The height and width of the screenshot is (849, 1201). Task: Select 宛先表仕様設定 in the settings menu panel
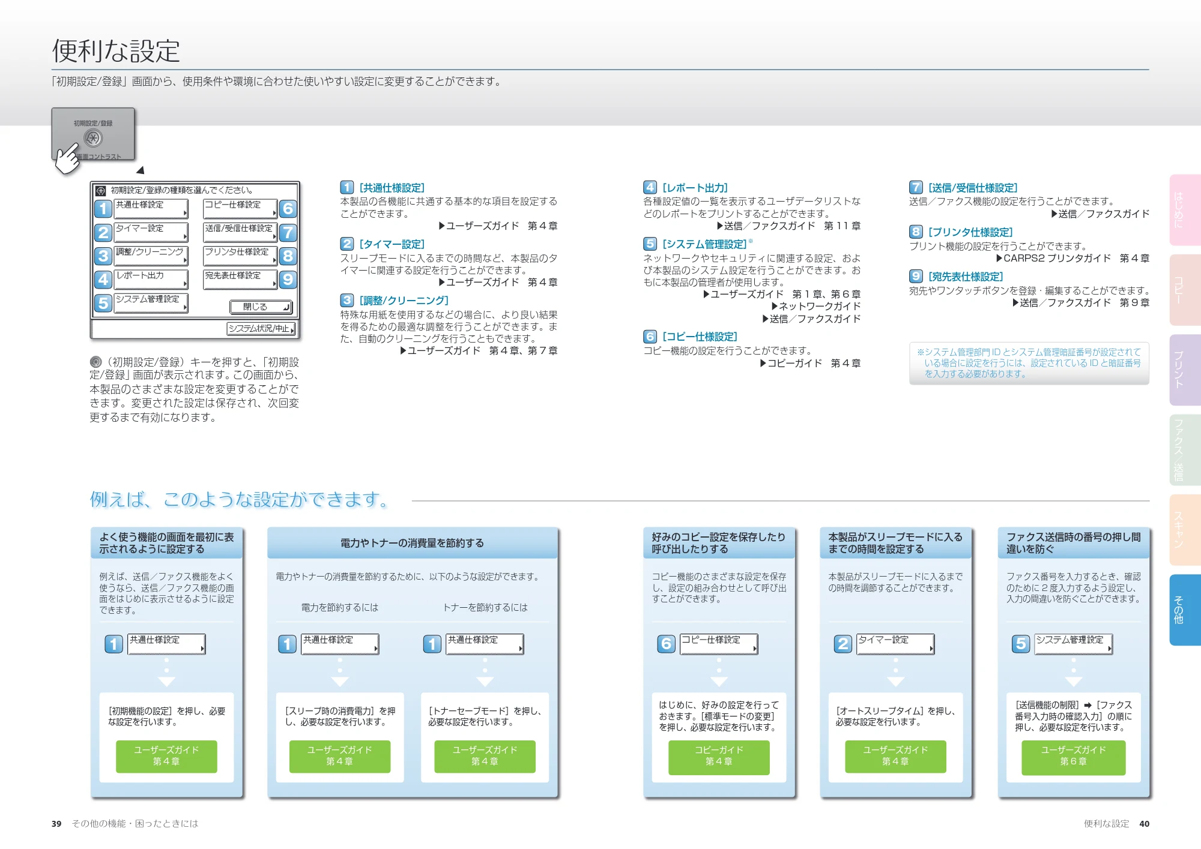(240, 280)
